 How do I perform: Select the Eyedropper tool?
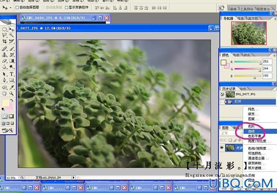pos(12,88)
